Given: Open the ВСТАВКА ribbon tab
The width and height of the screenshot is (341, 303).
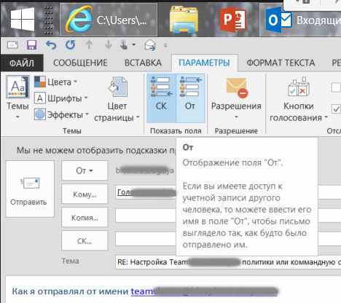Looking at the screenshot, I should tap(143, 63).
